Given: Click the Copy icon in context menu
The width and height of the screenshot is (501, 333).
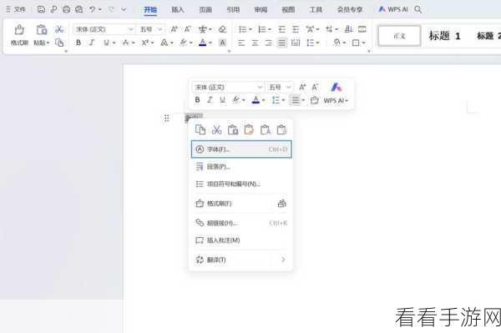Looking at the screenshot, I should coord(200,129).
